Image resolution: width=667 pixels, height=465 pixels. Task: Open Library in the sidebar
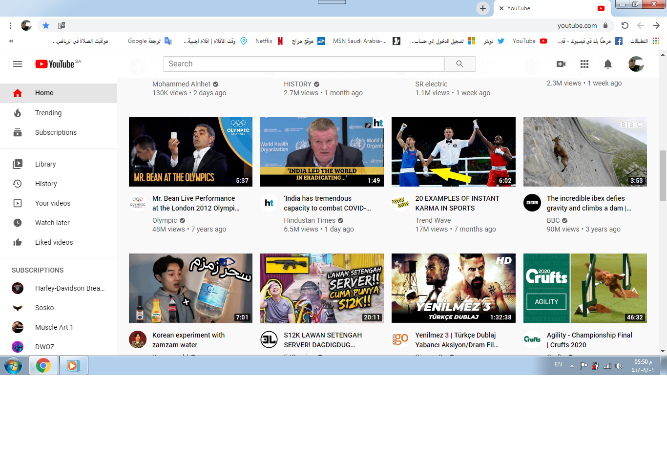point(59,164)
